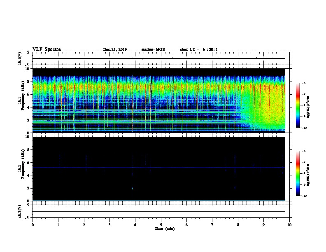326x252 pixels.
Task: Click the '-6' label on the ch.1 color bar
Action: click(x=304, y=83)
